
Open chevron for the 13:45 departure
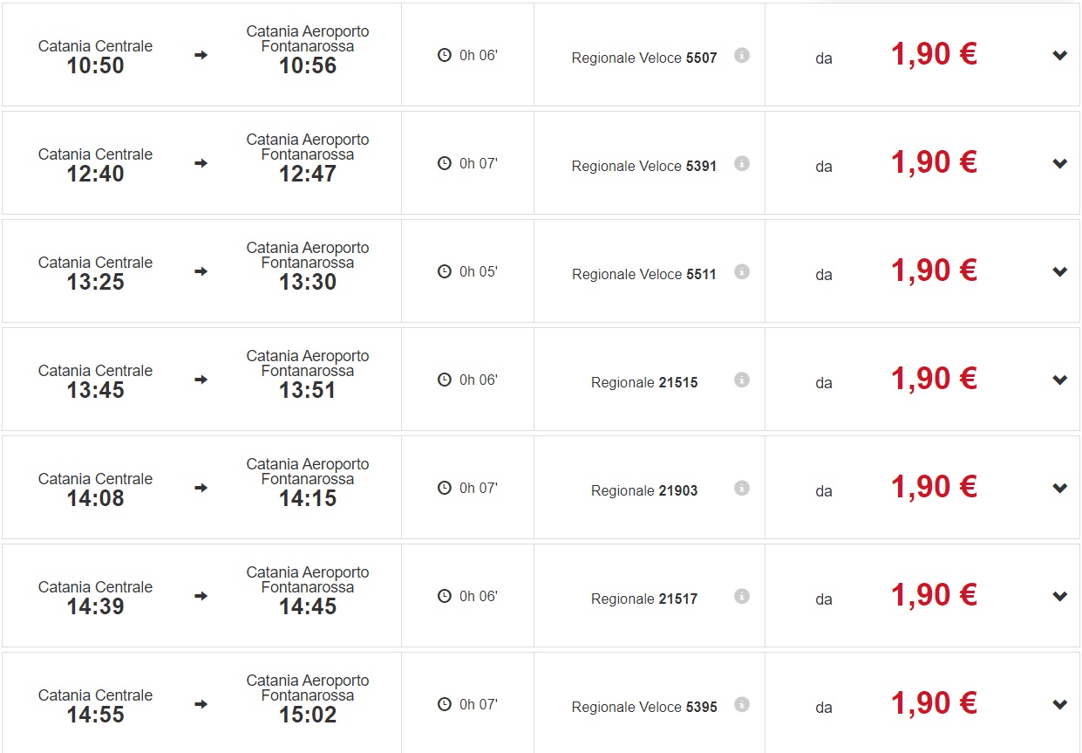point(1059,380)
